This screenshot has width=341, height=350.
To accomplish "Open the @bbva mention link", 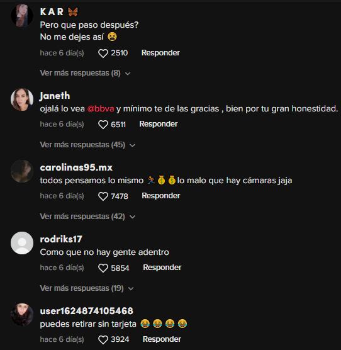I will pyautogui.click(x=101, y=109).
